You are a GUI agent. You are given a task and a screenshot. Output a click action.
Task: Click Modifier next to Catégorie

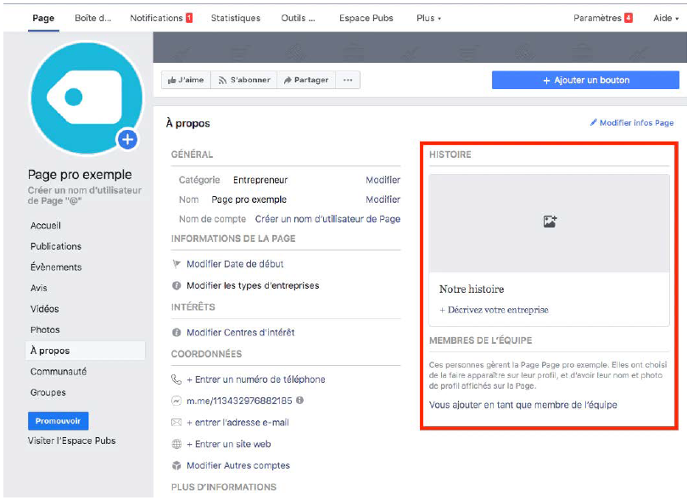coord(383,180)
